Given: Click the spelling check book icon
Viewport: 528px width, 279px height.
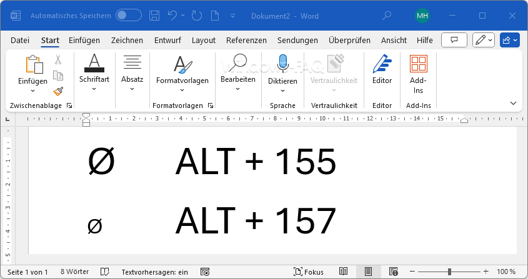Looking at the screenshot, I should pyautogui.click(x=105, y=272).
